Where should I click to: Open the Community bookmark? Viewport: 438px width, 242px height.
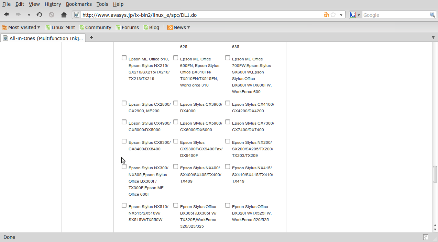[95, 27]
